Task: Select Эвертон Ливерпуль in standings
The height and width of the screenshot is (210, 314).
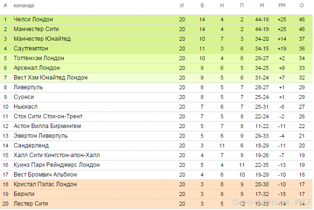Action: [x=41, y=136]
